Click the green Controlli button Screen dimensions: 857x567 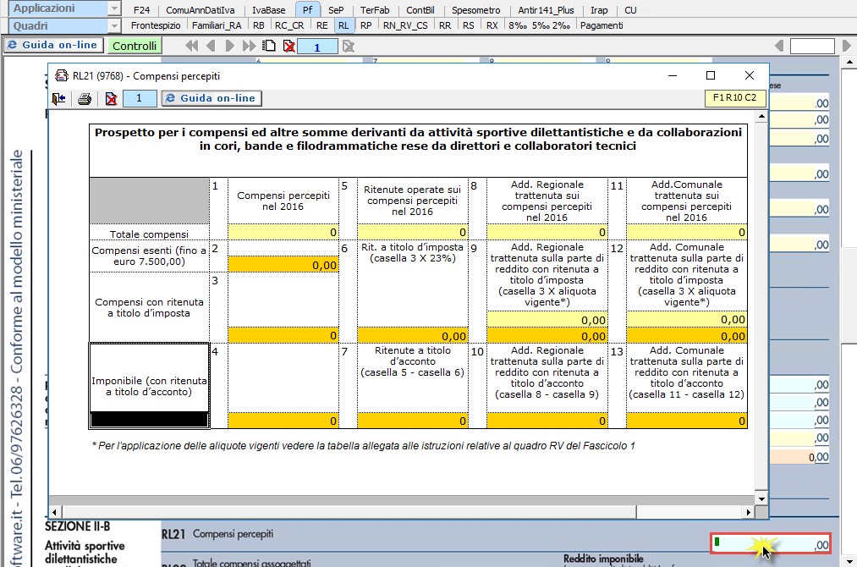click(x=135, y=46)
